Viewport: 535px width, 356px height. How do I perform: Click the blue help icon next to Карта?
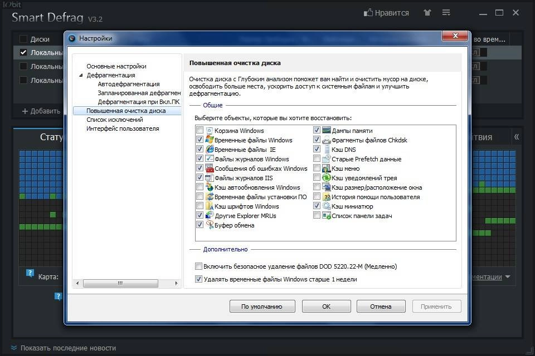(30, 273)
